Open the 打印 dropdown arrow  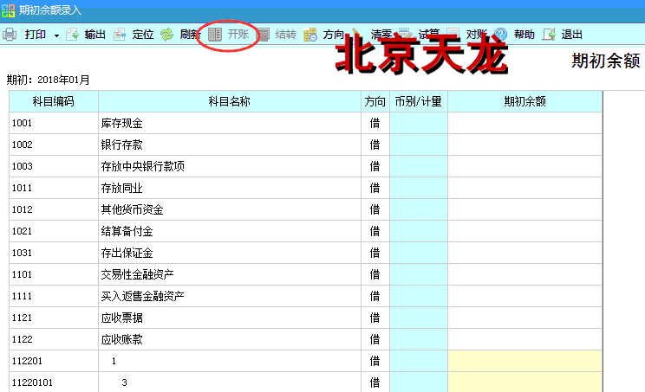click(x=56, y=35)
